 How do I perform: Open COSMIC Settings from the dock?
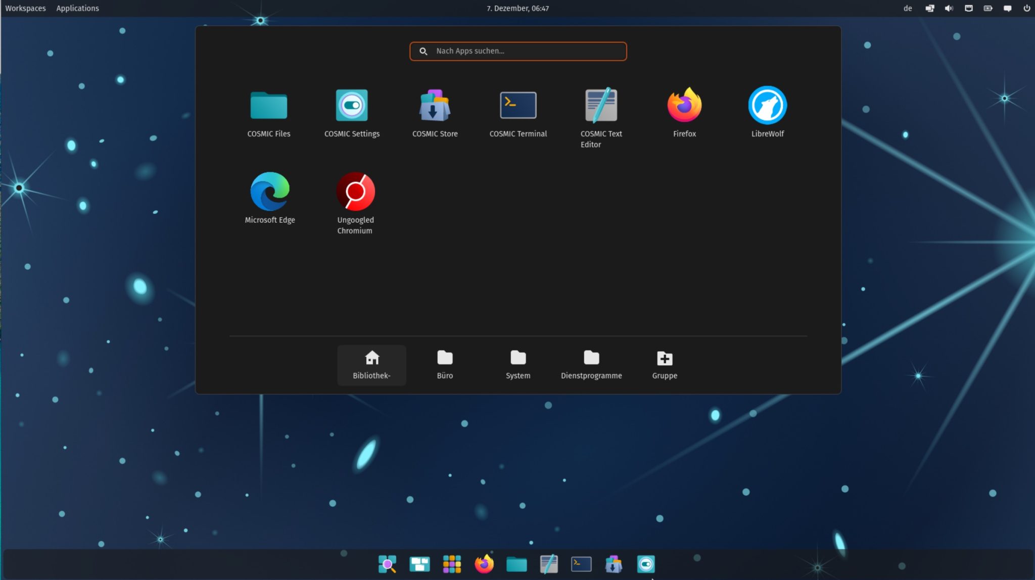point(646,564)
